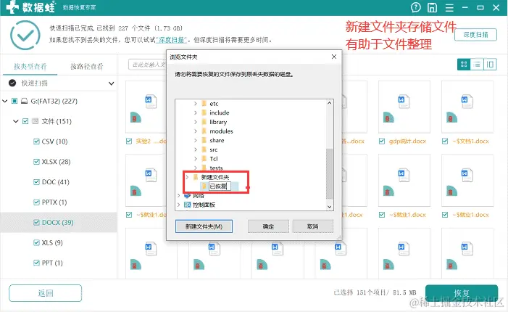Click scroll down arrow in folder tree
Image resolution: width=508 pixels, height=312 pixels.
[x=330, y=207]
